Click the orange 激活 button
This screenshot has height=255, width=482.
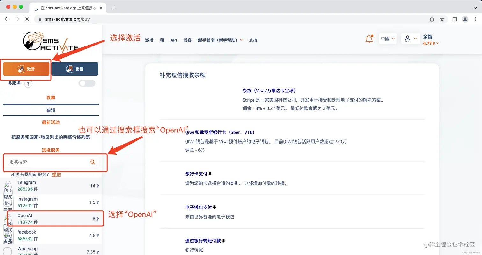pos(26,69)
